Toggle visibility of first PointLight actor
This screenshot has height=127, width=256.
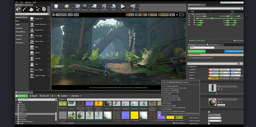(189, 21)
